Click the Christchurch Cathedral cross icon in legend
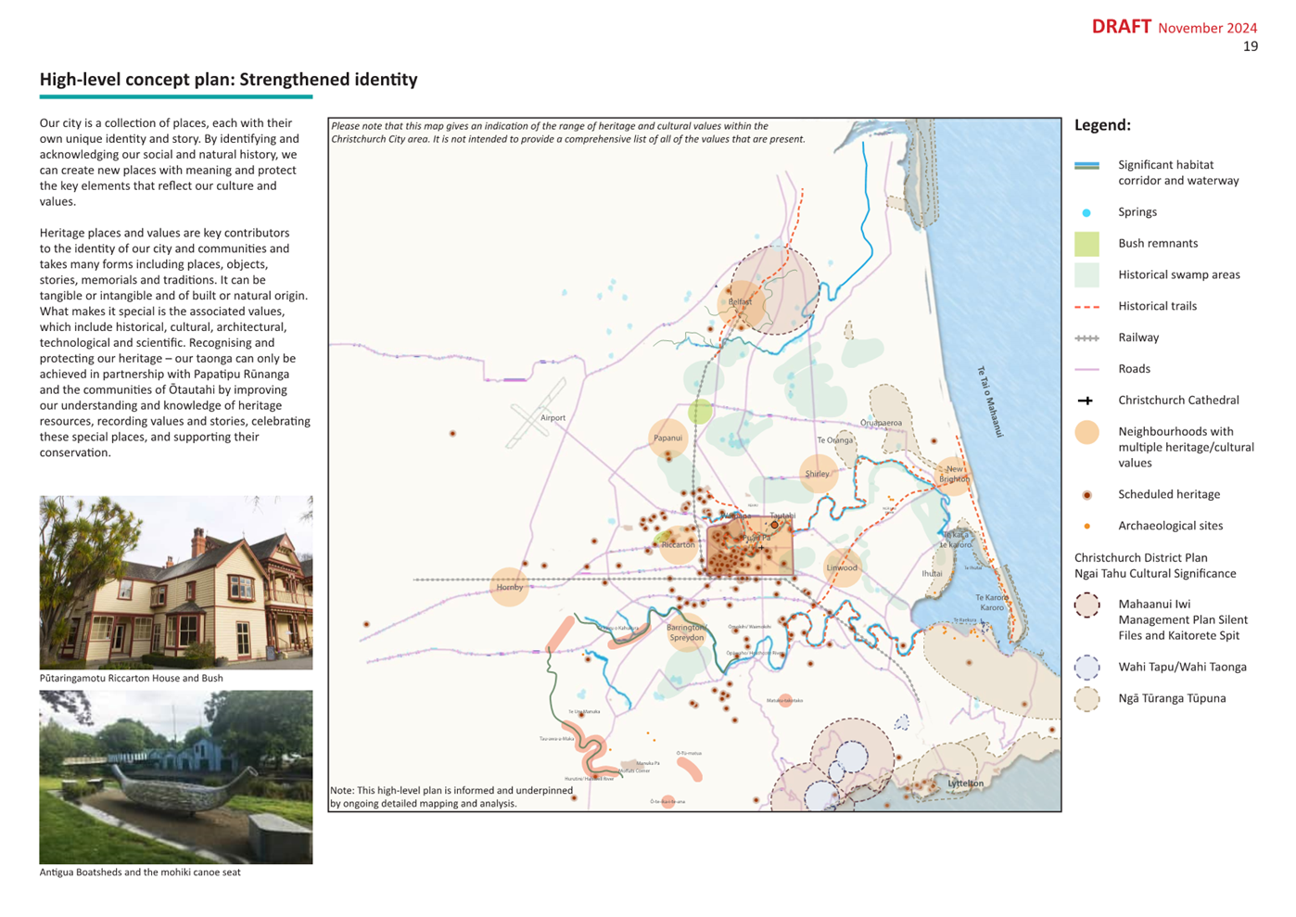1296x917 pixels. pyautogui.click(x=1086, y=401)
